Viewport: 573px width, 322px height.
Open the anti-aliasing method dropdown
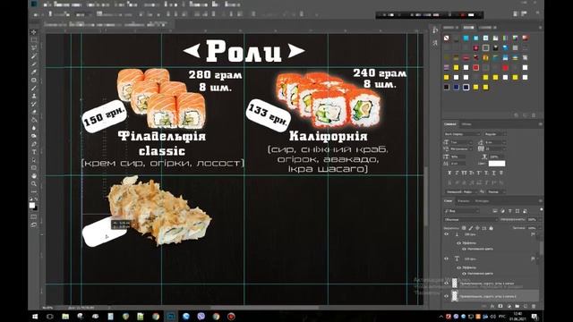497,191
